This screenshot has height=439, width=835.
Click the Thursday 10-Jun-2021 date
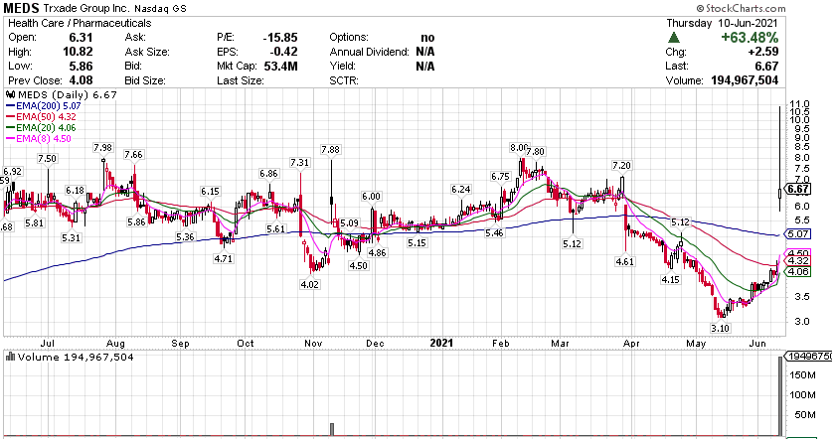coord(722,23)
